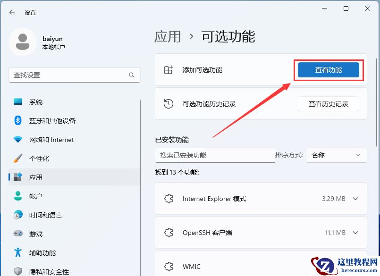Select the 帐户 accounts icon
The image size is (380, 276).
pos(17,196)
